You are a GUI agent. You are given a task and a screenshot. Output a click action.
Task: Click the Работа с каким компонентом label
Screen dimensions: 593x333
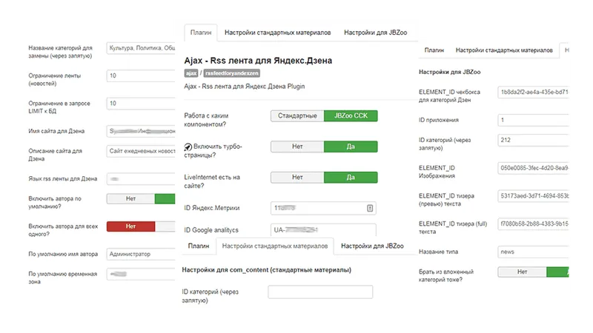(207, 120)
